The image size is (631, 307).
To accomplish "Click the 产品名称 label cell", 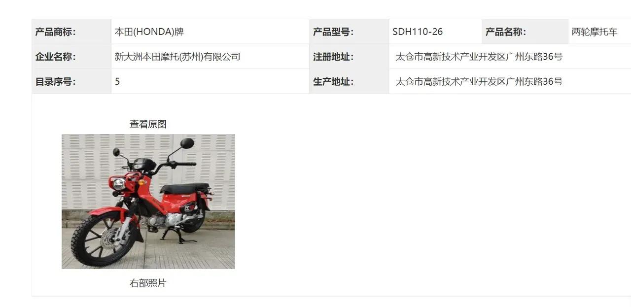I will tap(525, 32).
